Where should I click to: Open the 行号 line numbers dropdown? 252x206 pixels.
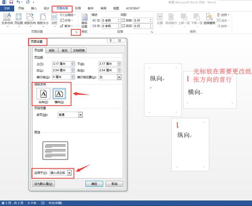67,20
